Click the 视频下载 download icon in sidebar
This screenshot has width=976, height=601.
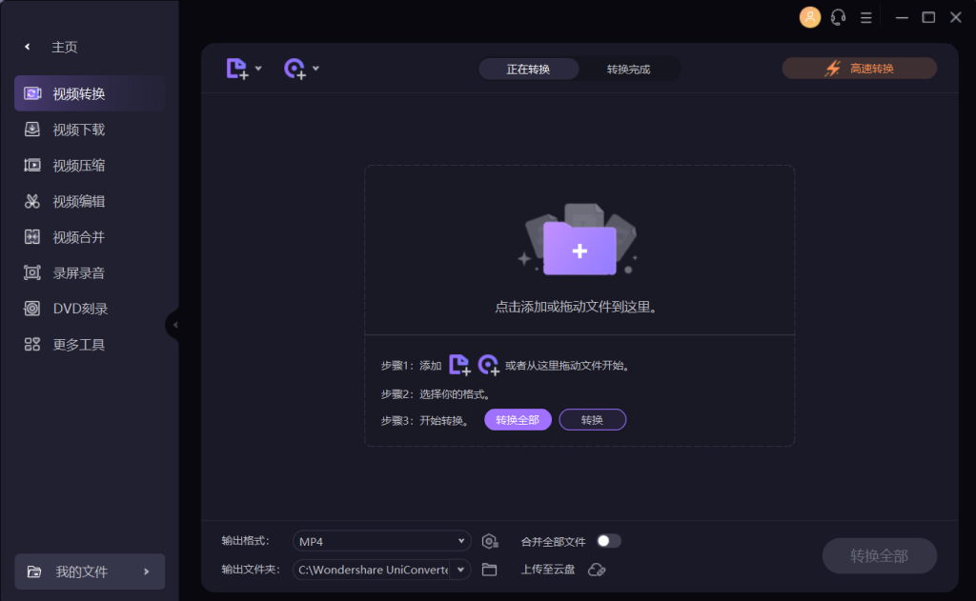click(x=31, y=130)
